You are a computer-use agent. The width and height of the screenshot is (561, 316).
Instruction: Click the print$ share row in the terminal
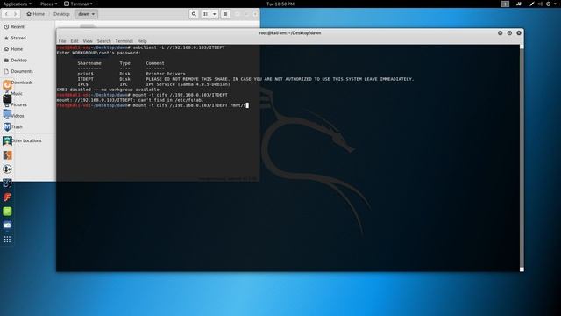coord(131,74)
